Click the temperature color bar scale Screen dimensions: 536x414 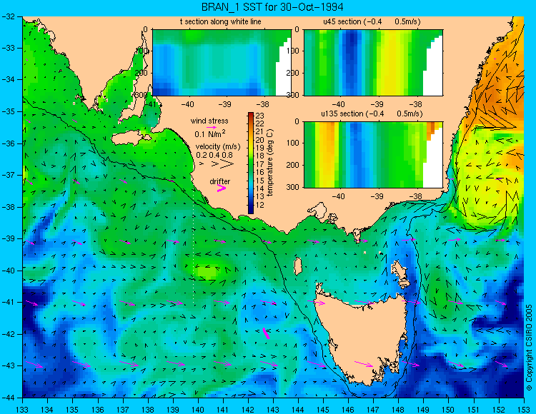(x=251, y=163)
